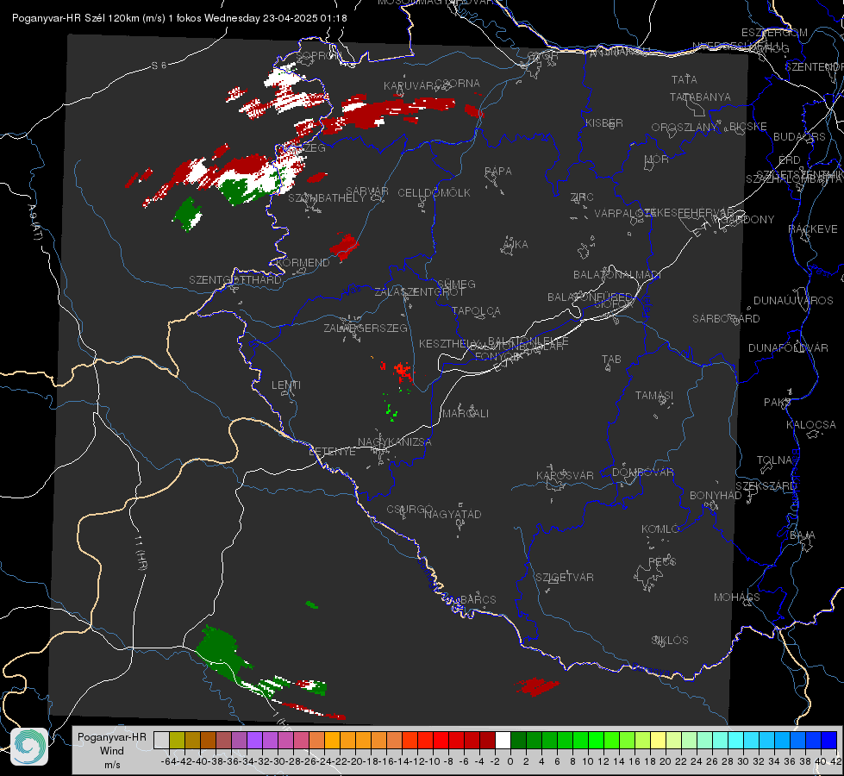
Task: Click the MÓR town label
Action: point(657,160)
